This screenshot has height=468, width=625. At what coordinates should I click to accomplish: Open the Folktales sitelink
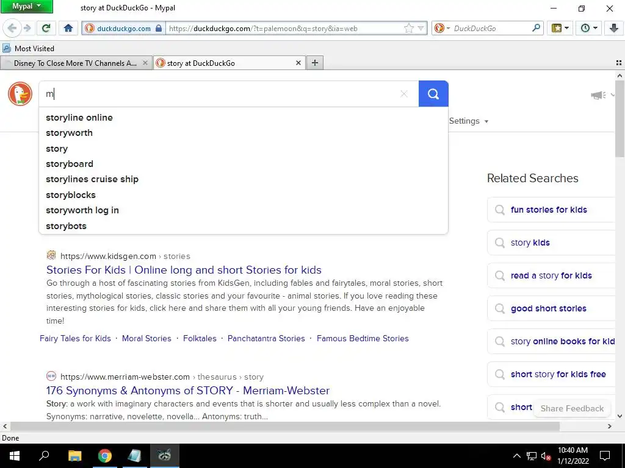coord(200,338)
